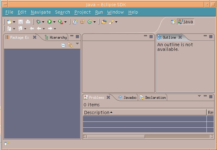
Task: Click the New Java Class icon
Action: point(90,22)
